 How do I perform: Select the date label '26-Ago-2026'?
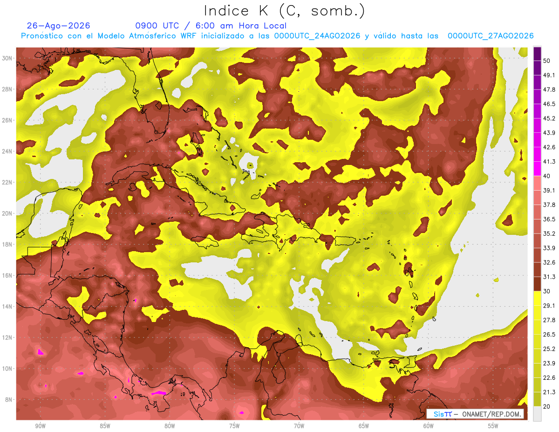coord(59,26)
